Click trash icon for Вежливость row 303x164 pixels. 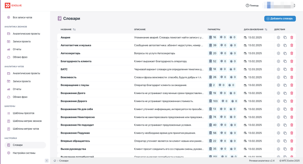point(291,77)
